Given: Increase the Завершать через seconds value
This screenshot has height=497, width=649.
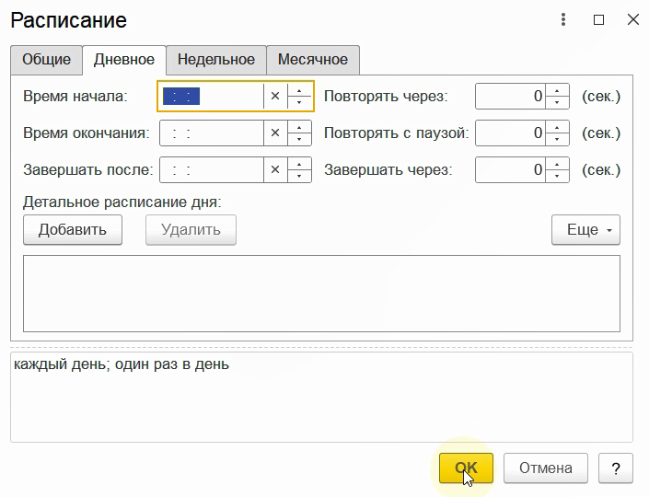Looking at the screenshot, I should pyautogui.click(x=558, y=165).
